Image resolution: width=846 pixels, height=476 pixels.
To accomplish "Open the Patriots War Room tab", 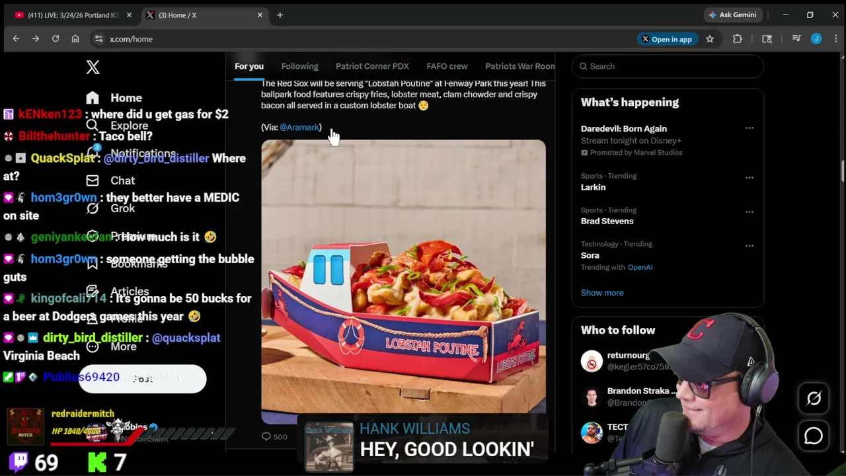I will 520,66.
